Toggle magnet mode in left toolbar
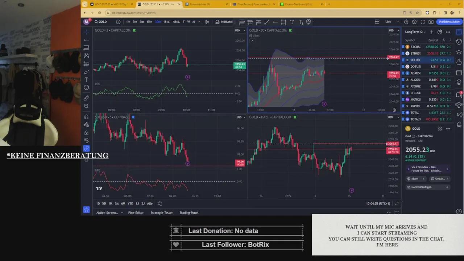Image resolution: width=464 pixels, height=261 pixels. point(86,117)
